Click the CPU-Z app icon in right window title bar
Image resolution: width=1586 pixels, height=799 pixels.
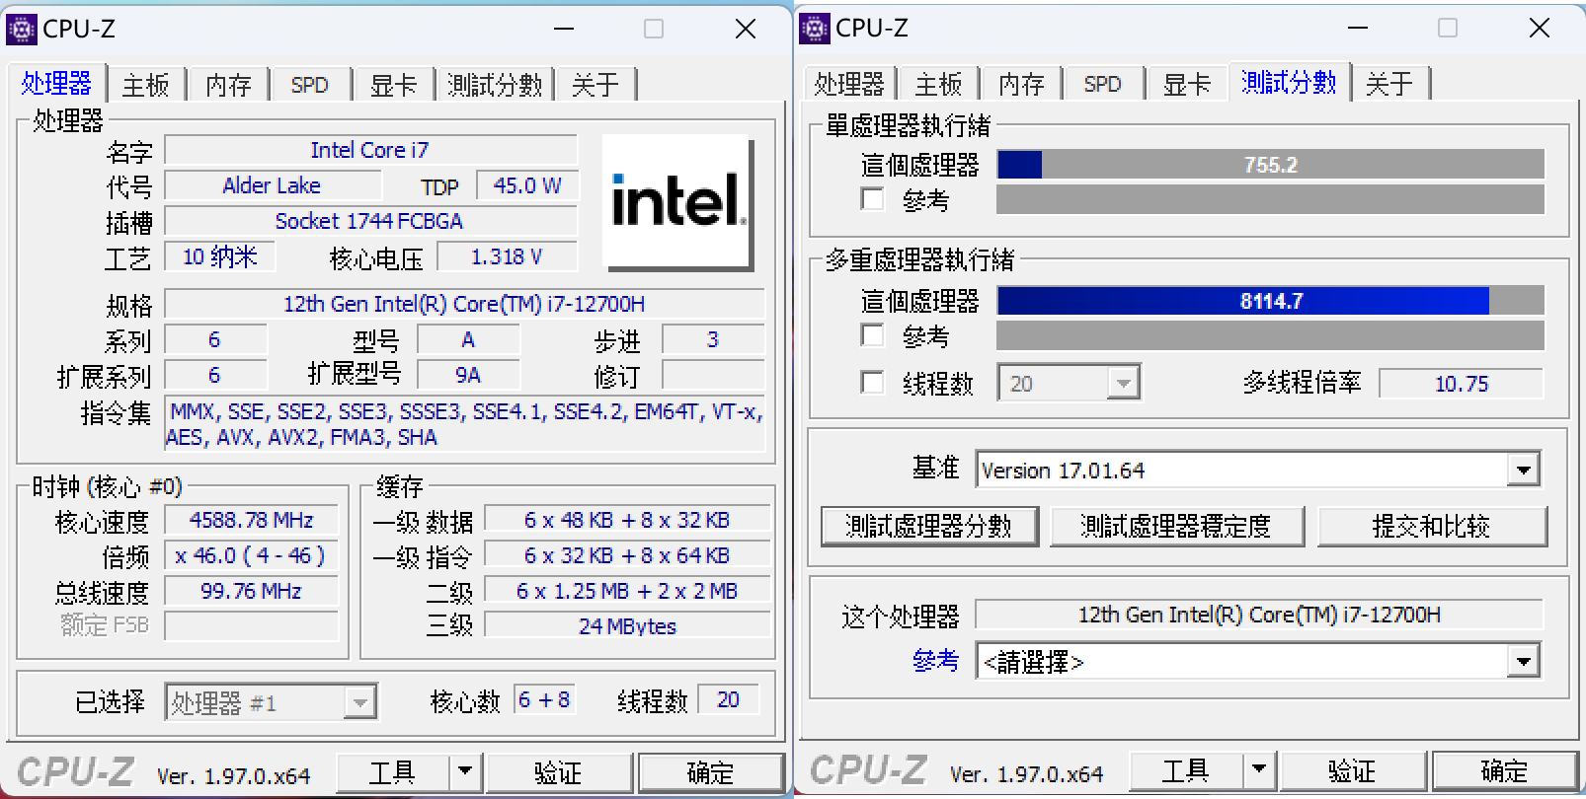815,29
